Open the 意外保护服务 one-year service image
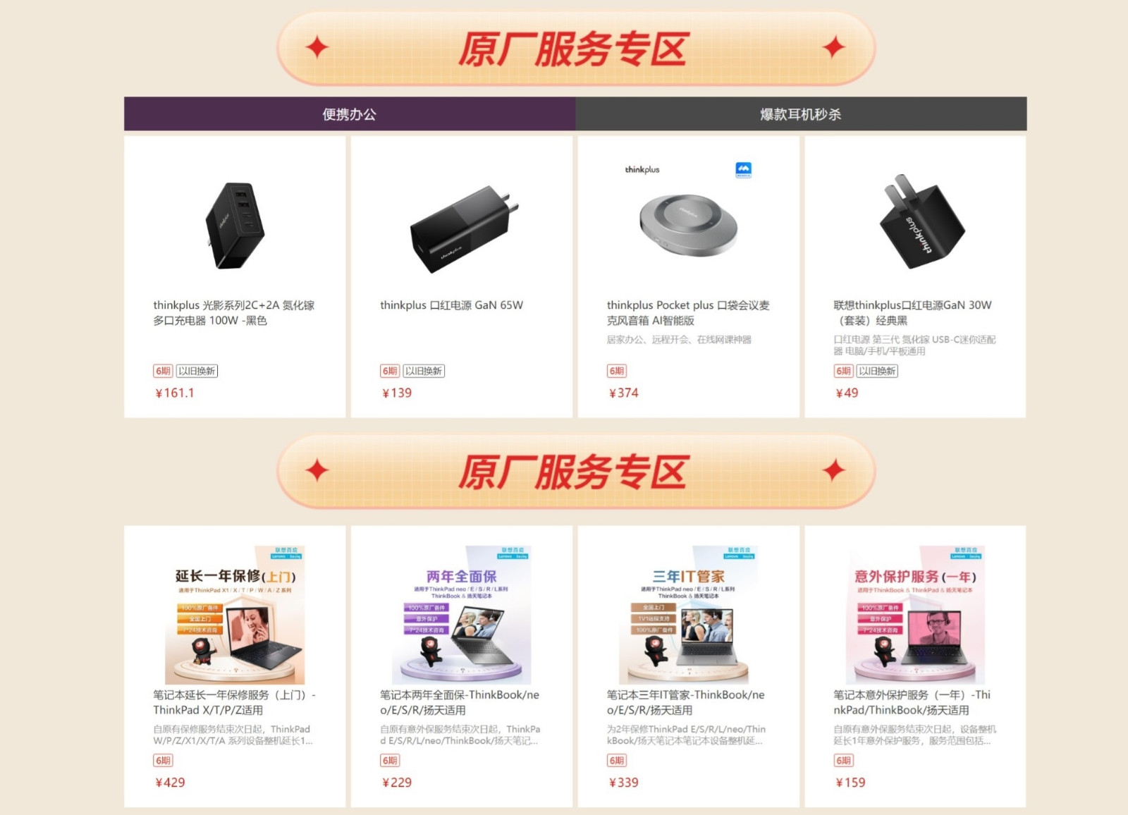1128x815 pixels. click(915, 615)
